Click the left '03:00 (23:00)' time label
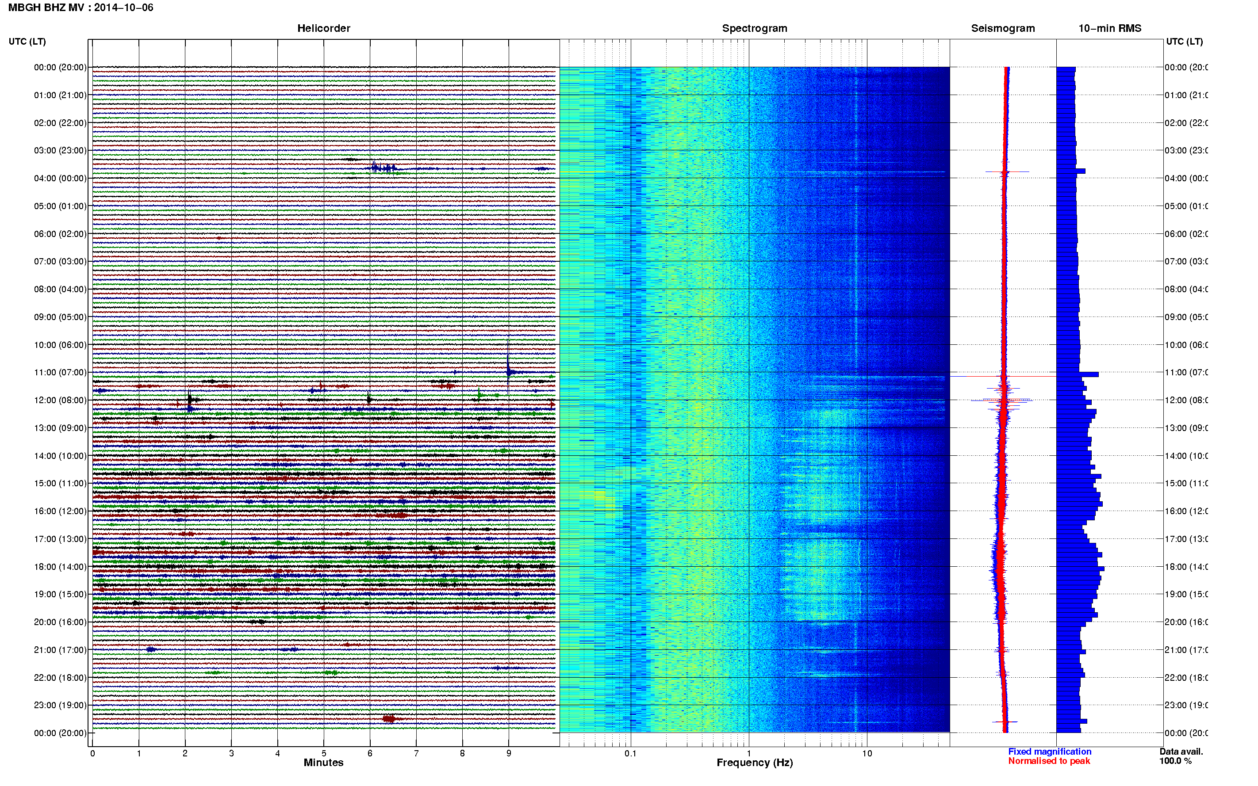The image size is (1258, 786). [60, 150]
